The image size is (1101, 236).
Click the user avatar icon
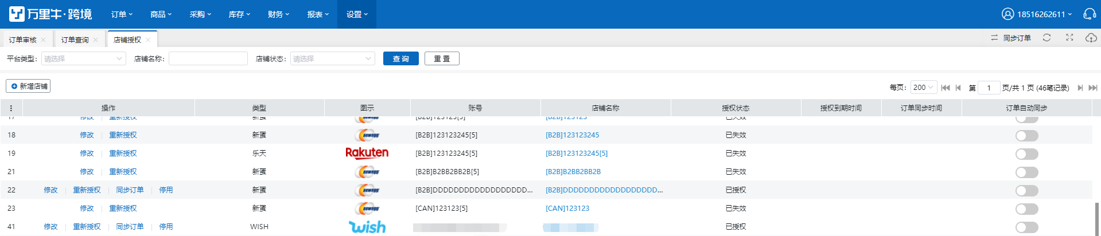(x=1007, y=14)
